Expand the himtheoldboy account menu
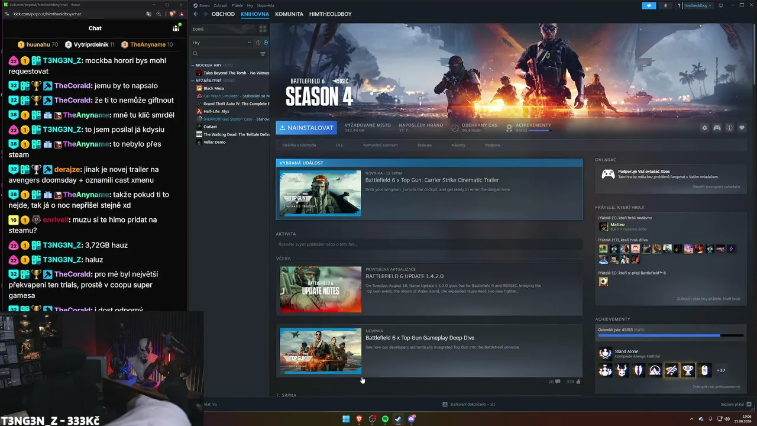This screenshot has width=757, height=426. coord(698,5)
